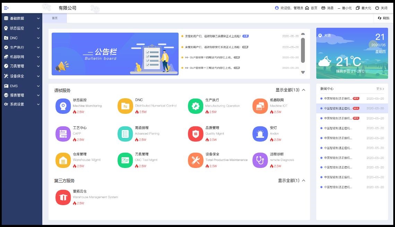The width and height of the screenshot is (395, 227).
Task: Open the 工艺中心 CAPP purple icon
Action: click(63, 134)
